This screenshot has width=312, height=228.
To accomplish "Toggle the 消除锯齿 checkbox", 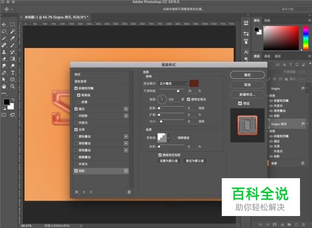I will coord(175,137).
